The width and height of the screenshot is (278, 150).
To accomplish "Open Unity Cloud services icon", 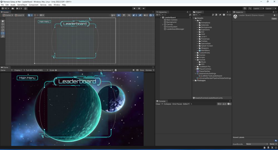I will (13, 8).
